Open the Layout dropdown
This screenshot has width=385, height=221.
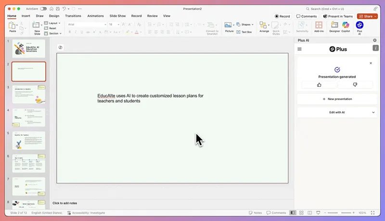click(52, 23)
